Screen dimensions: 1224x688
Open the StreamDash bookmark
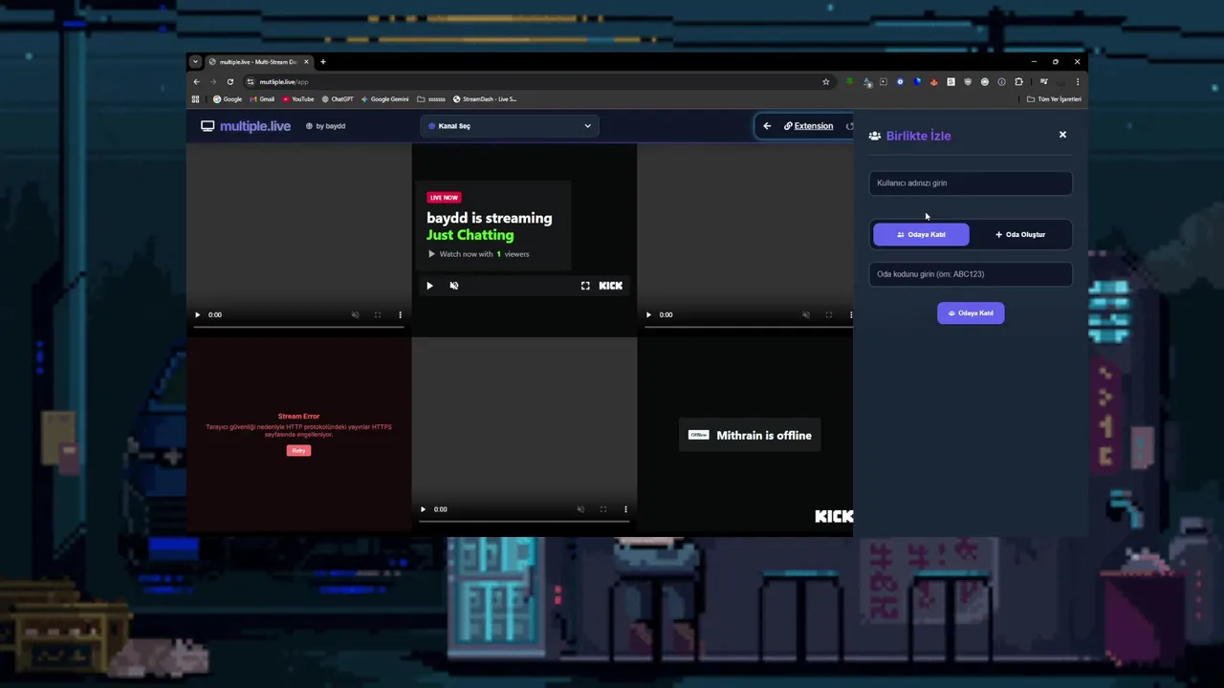(485, 99)
